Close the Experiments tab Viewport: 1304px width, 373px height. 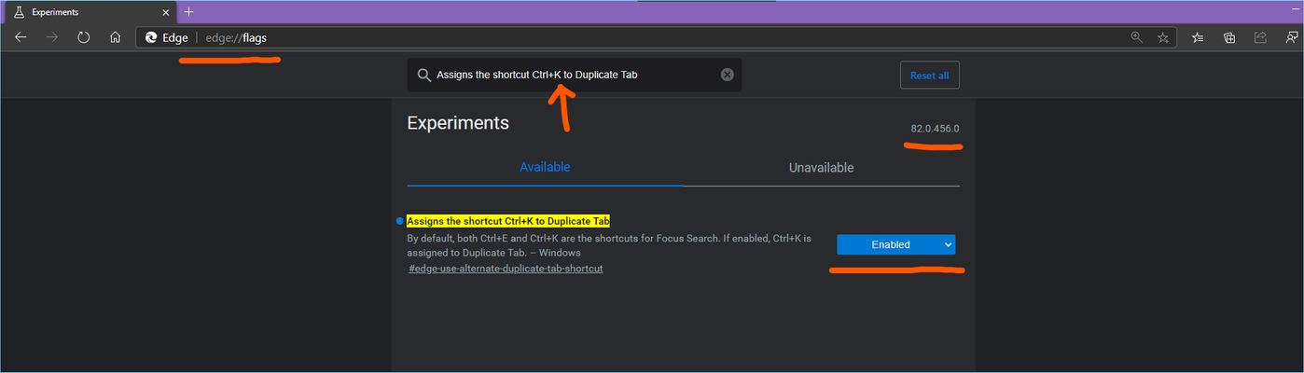point(166,13)
